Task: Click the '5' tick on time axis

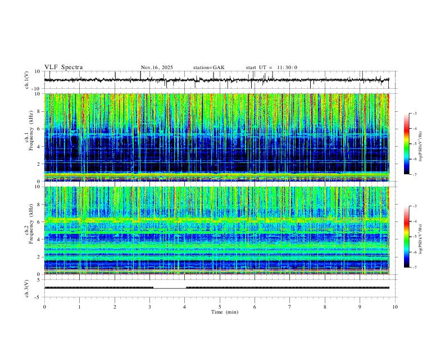Action: 220,307
